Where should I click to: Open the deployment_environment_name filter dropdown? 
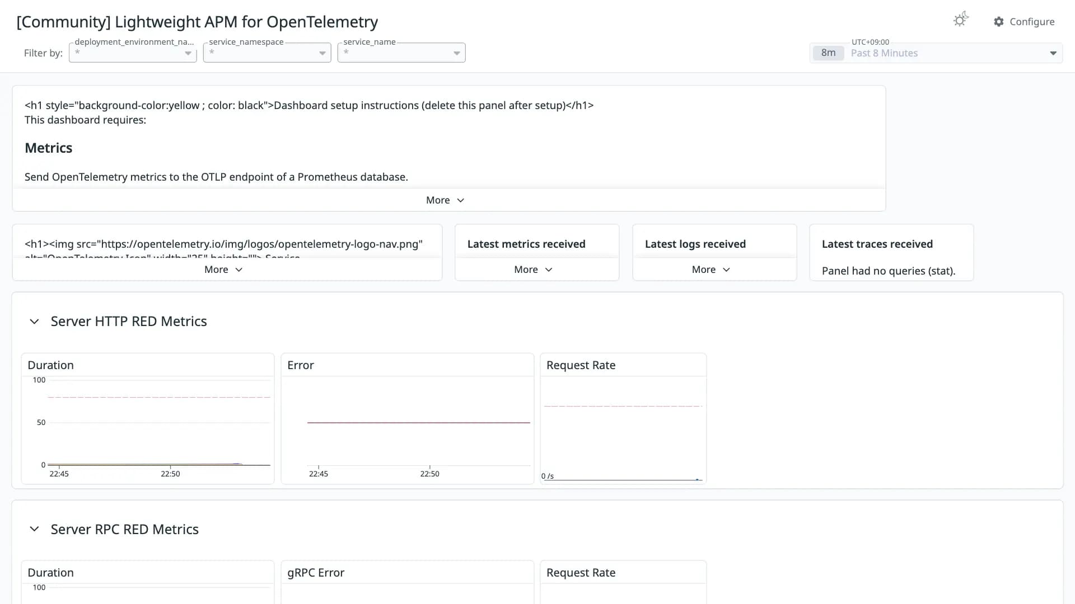[x=133, y=53]
